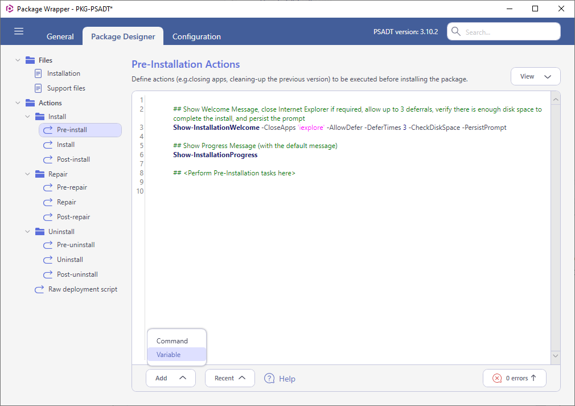Click the Perform Pre-Installation tasks comment
Viewport: 575px width, 406px height.
pyautogui.click(x=234, y=173)
